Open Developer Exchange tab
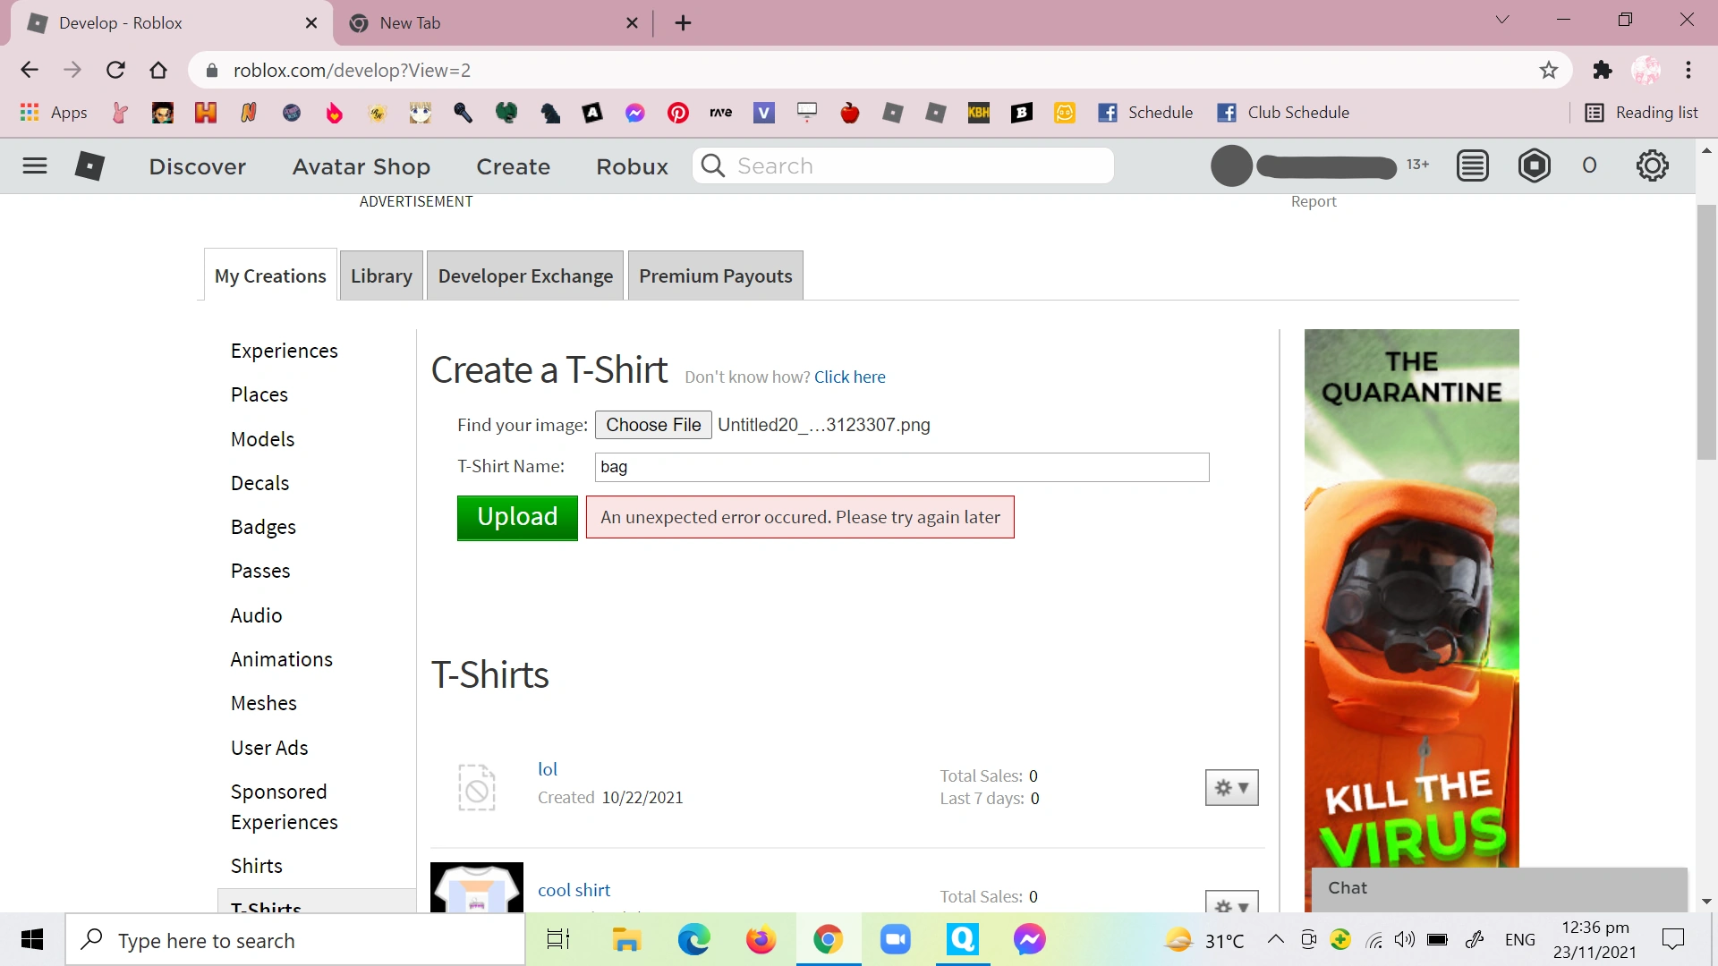 point(525,275)
